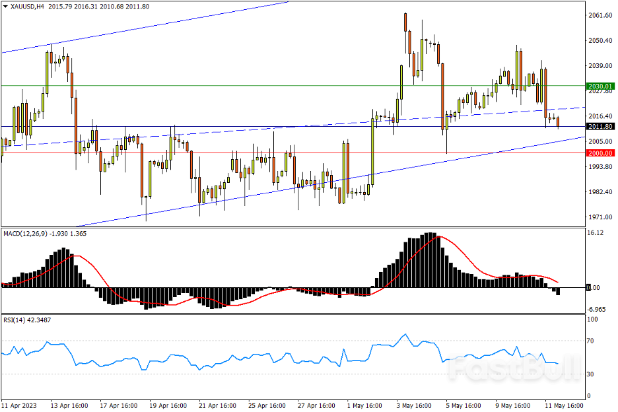Click the 2061.60 price axis label
618x412 pixels.
click(x=599, y=15)
